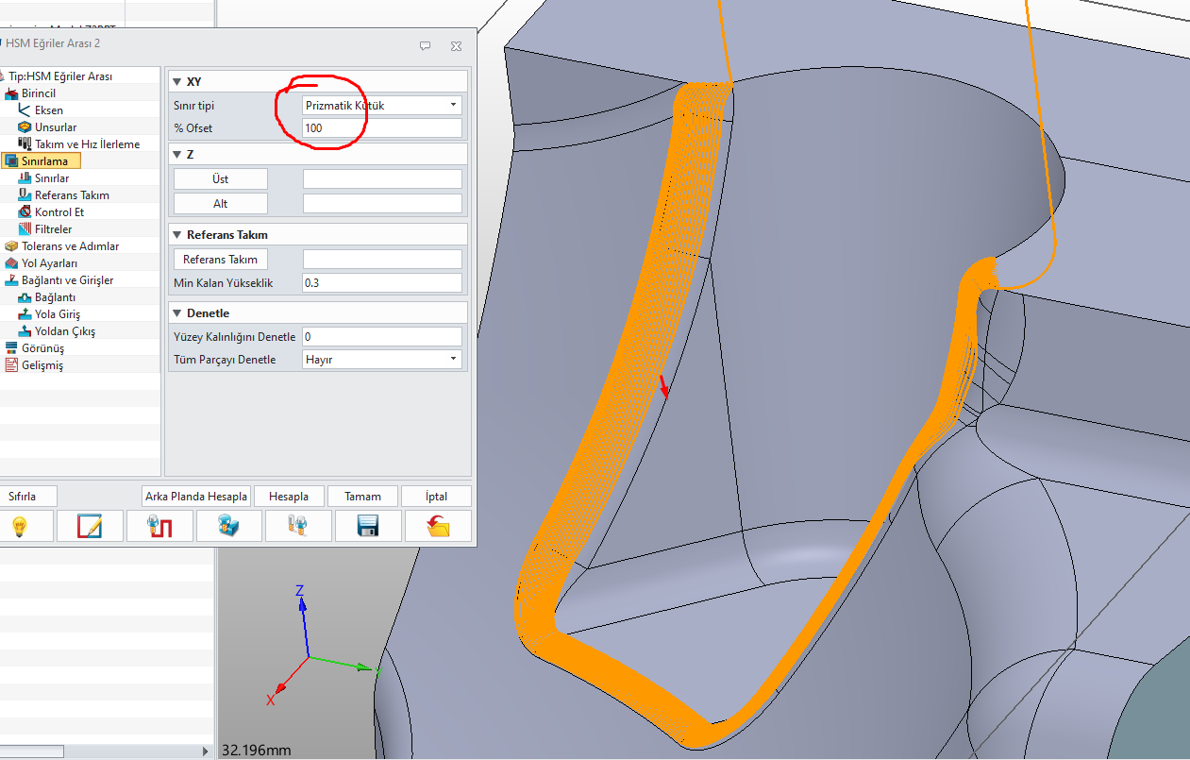1190x760 pixels.
Task: Select Filtreler in the tree
Action: [53, 229]
